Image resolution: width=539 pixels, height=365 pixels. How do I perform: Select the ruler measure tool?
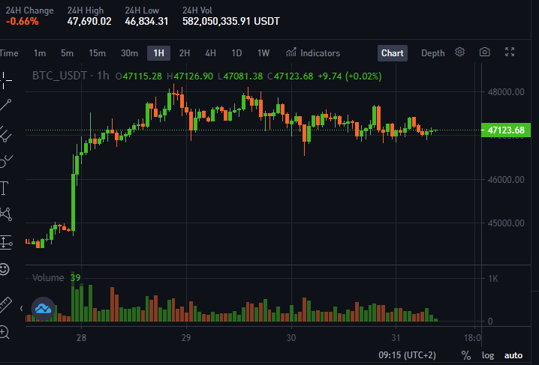tap(5, 304)
